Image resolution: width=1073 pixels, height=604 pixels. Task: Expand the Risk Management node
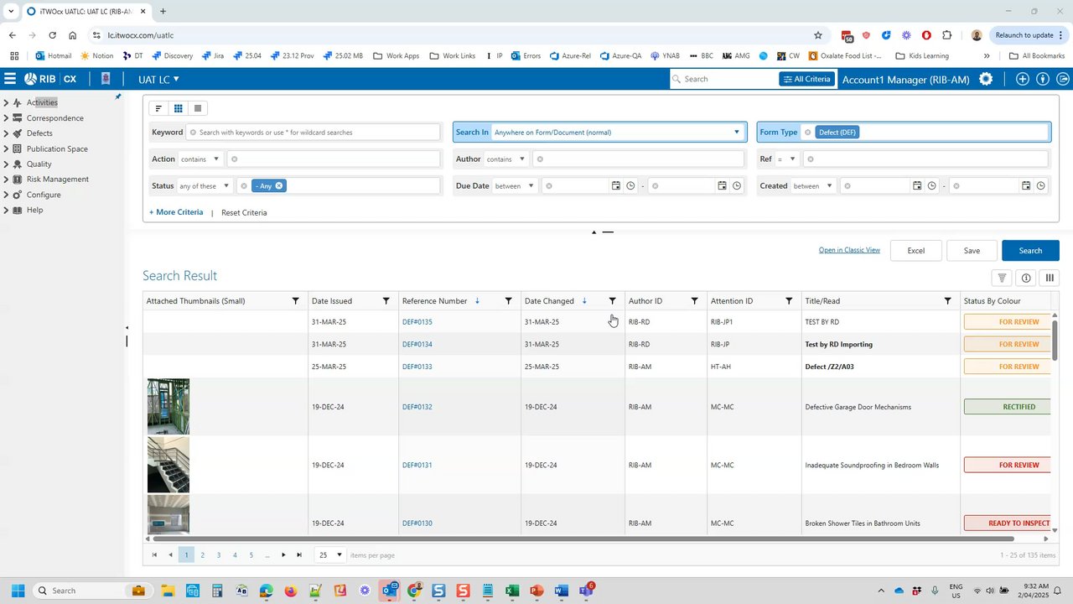click(x=6, y=180)
